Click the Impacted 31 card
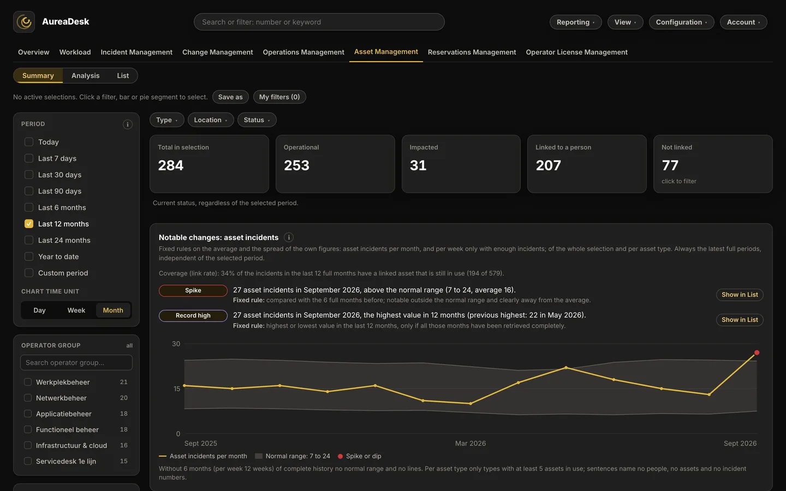This screenshot has width=786, height=491. [461, 164]
